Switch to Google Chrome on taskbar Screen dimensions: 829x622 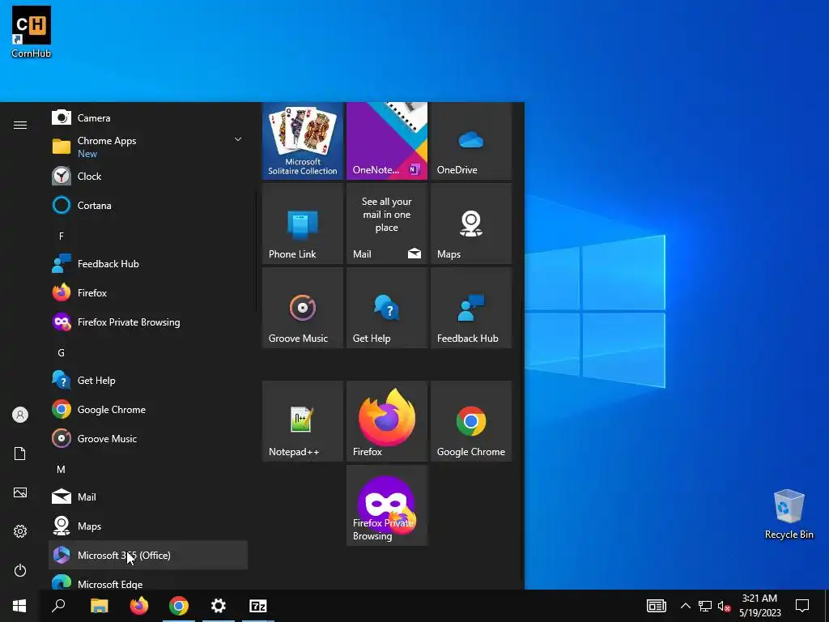[x=179, y=606]
